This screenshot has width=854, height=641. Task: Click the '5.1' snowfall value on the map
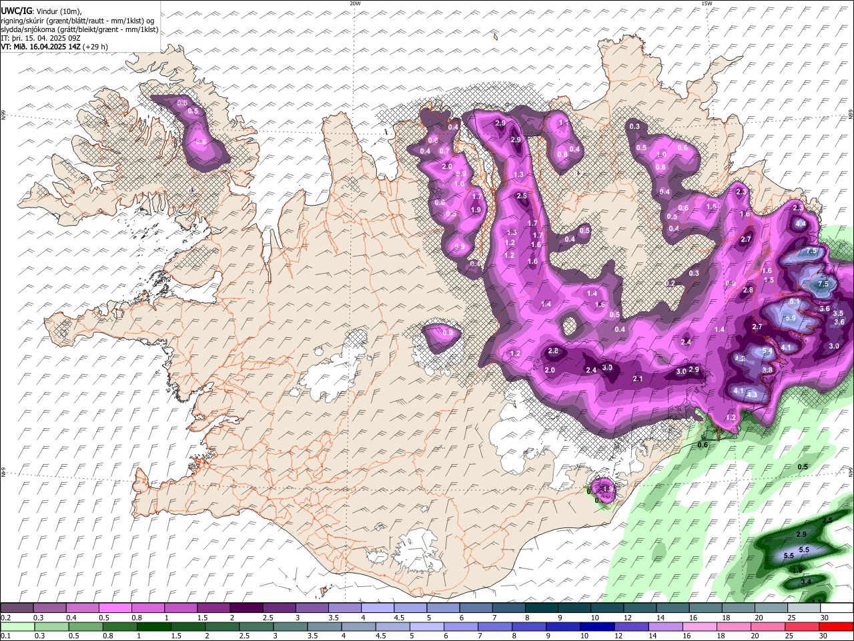[x=794, y=302]
